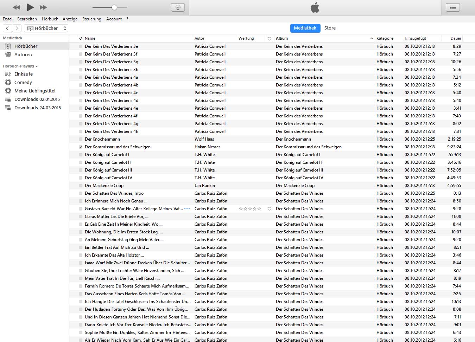Image resolution: width=475 pixels, height=342 pixels.
Task: Toggle checkbox for Der Knochenmann
Action: 81,139
